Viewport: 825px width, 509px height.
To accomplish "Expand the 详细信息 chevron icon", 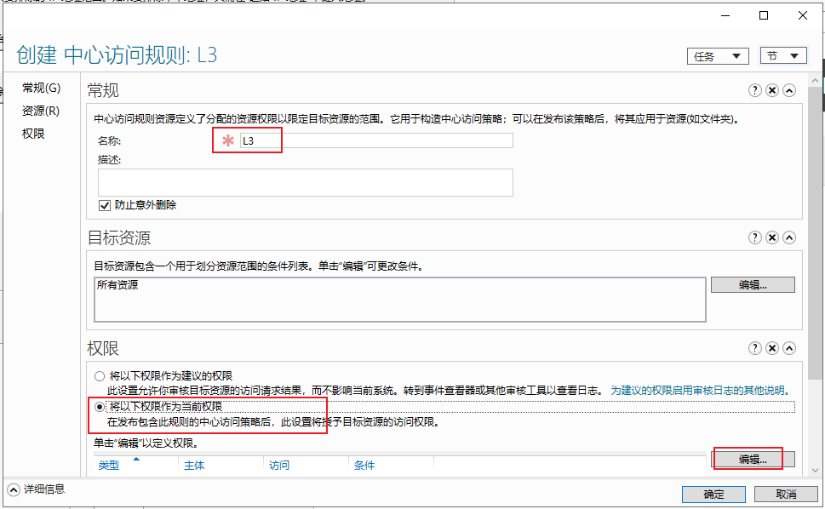I will 14,489.
